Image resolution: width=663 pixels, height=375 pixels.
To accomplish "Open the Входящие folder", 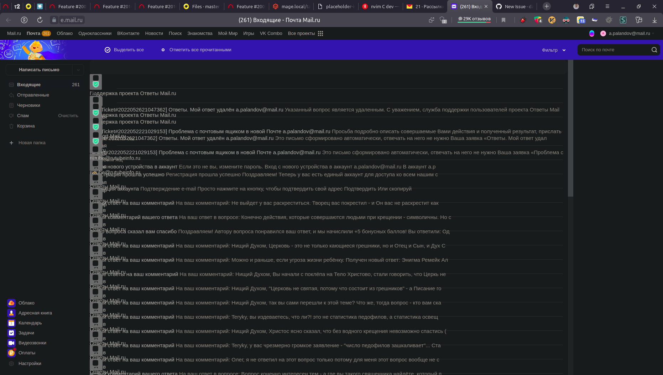I will (x=45, y=85).
